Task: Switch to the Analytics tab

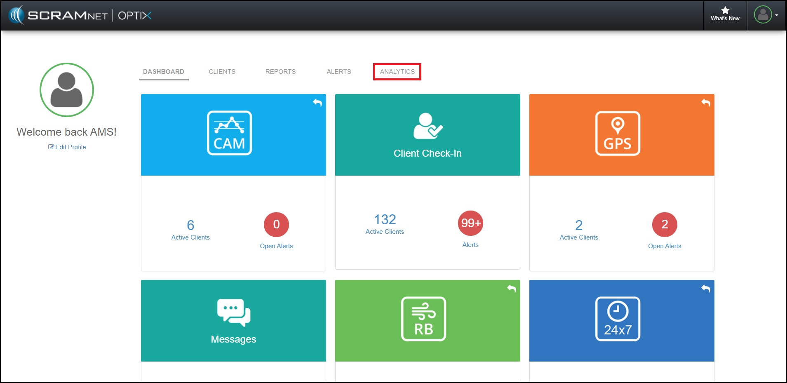Action: tap(397, 72)
